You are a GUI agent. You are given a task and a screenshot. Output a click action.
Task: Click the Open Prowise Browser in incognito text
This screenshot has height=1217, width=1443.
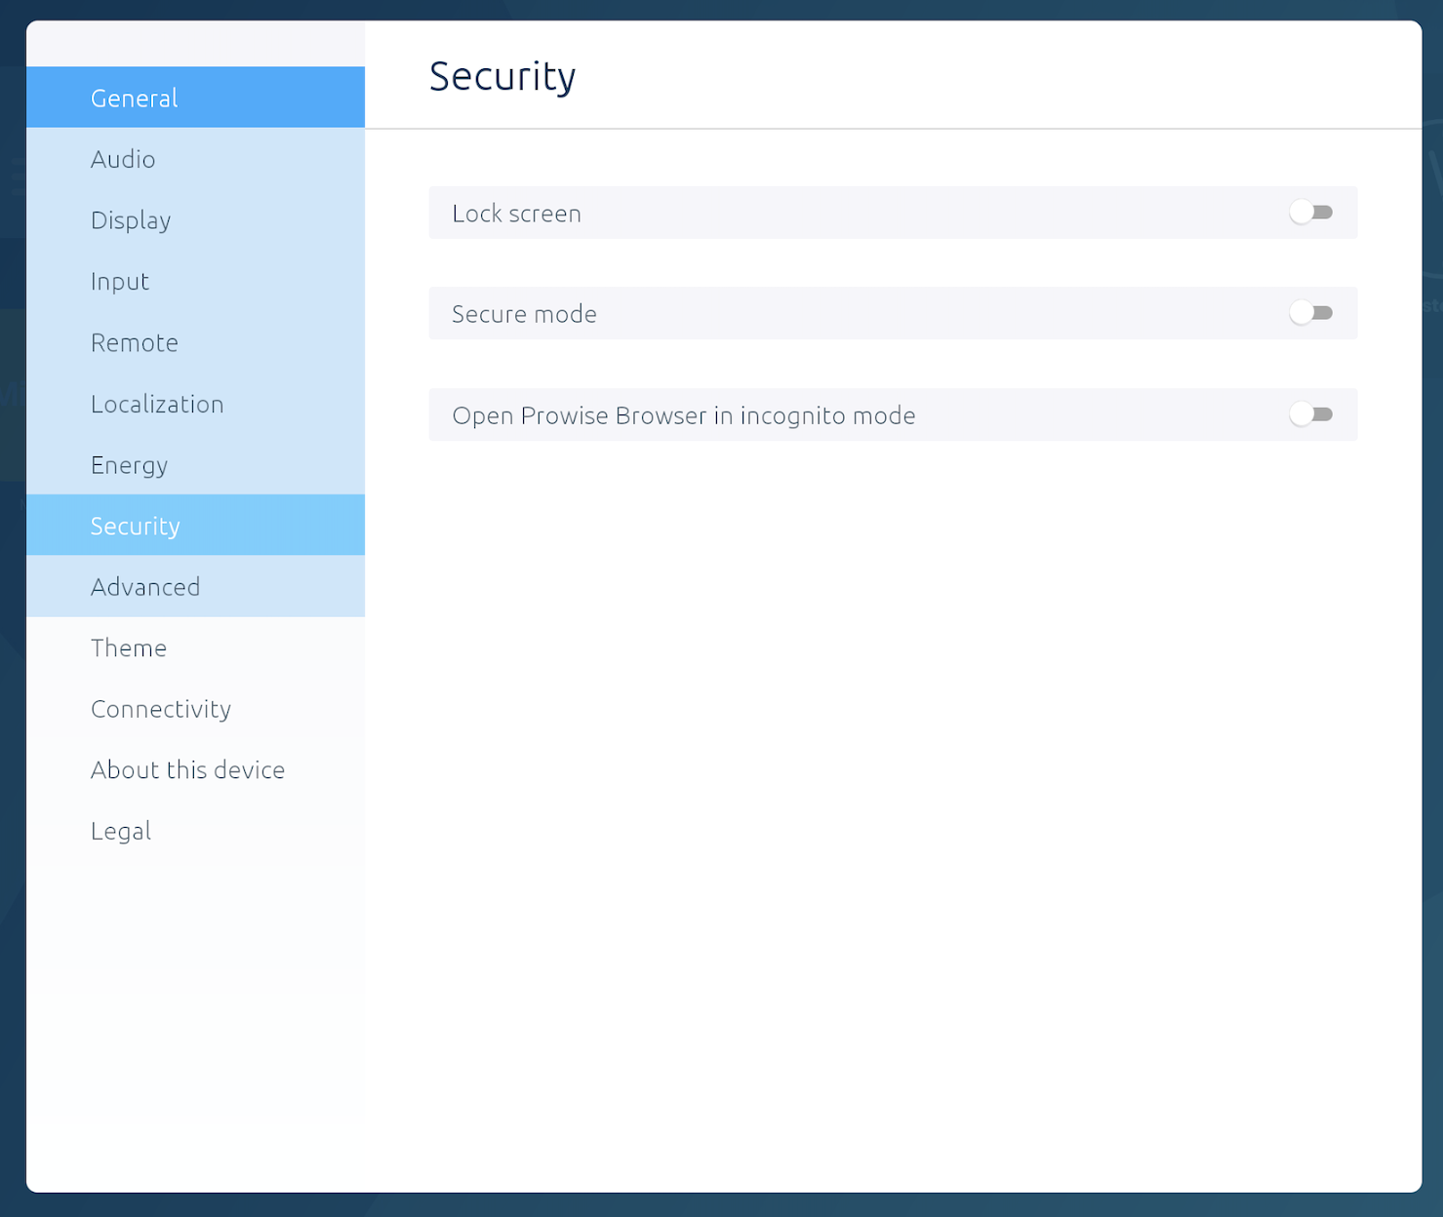[x=683, y=415]
